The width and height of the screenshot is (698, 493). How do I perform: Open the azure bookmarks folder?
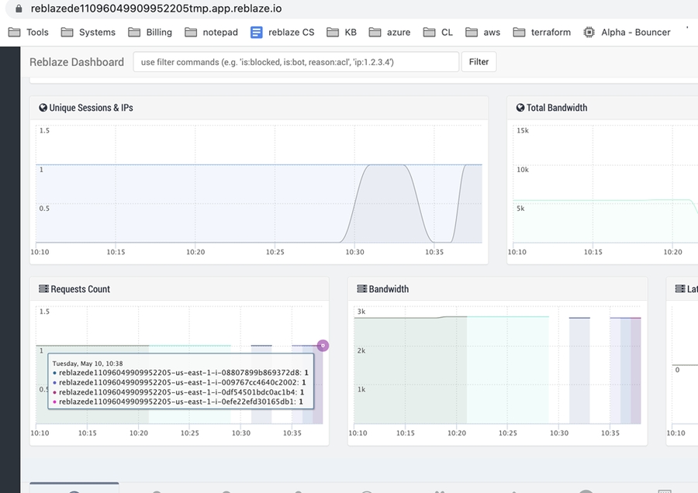[x=390, y=33]
